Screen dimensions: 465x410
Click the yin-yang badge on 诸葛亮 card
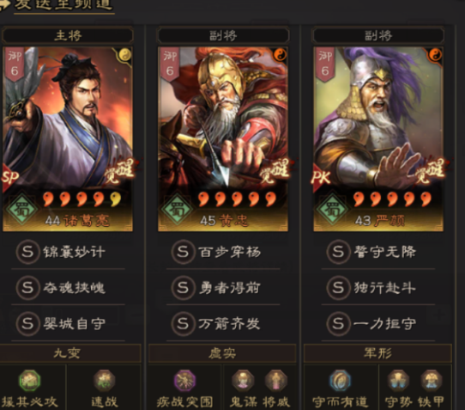point(124,55)
